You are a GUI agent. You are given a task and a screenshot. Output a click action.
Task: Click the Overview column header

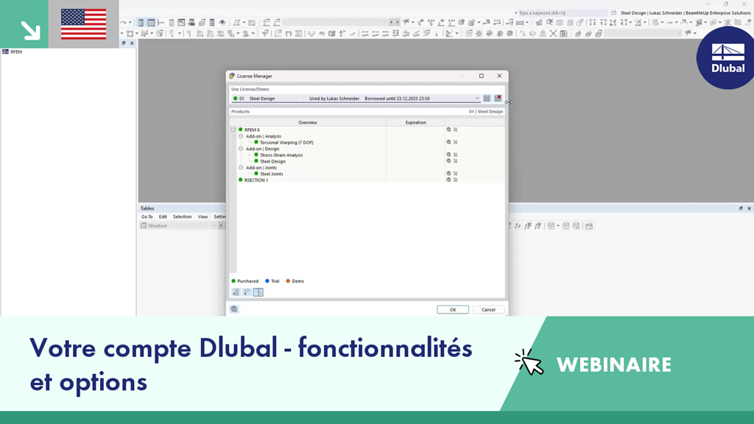click(x=308, y=123)
